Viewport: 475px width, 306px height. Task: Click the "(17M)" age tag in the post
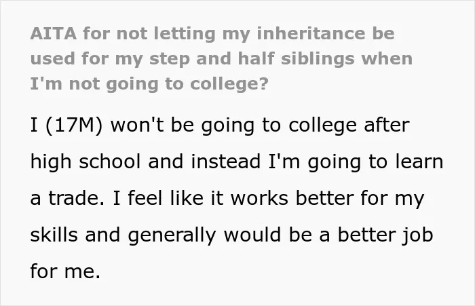pyautogui.click(x=74, y=126)
